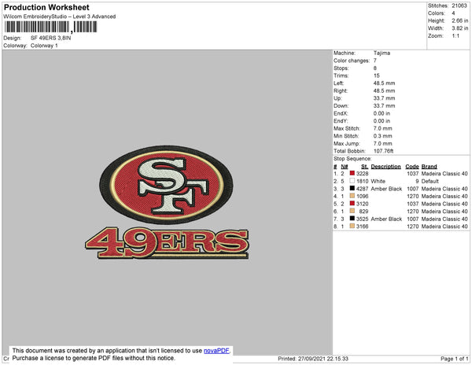Click the Stops value 8

[375, 68]
